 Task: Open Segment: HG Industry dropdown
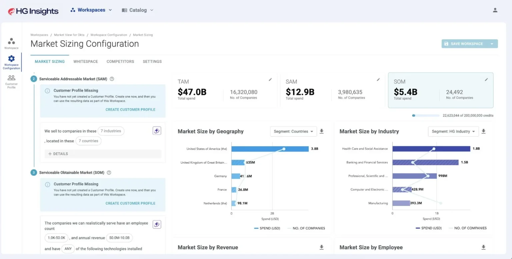coord(453,131)
